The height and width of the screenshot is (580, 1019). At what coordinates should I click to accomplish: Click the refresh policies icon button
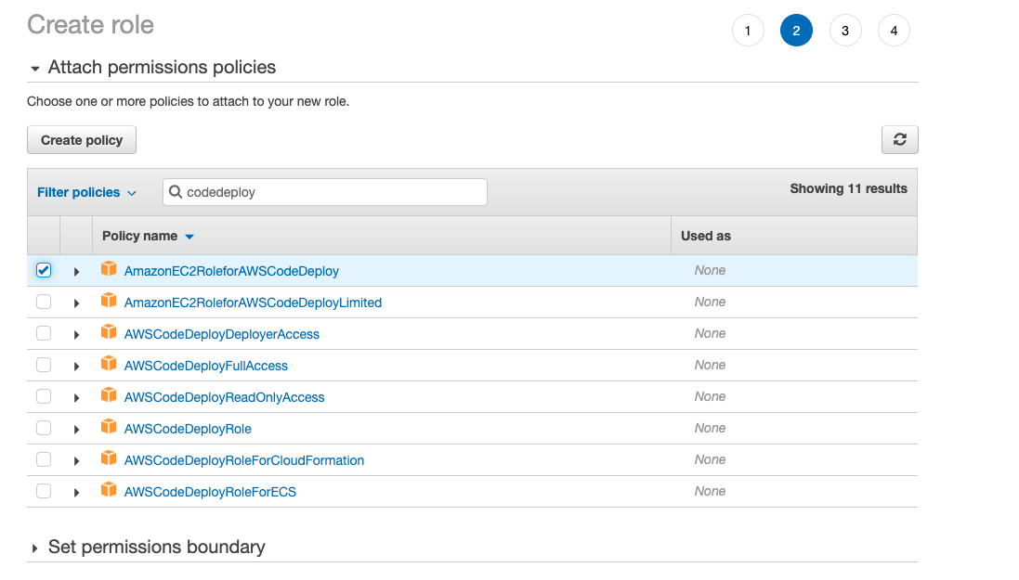click(x=899, y=140)
